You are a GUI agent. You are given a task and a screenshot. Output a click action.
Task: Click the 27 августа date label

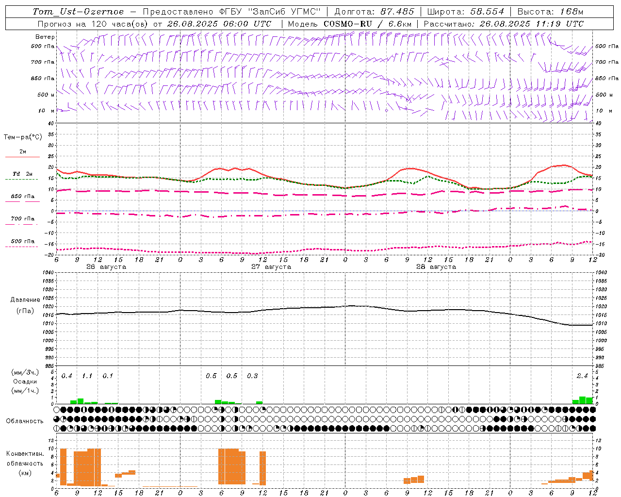coord(271,267)
